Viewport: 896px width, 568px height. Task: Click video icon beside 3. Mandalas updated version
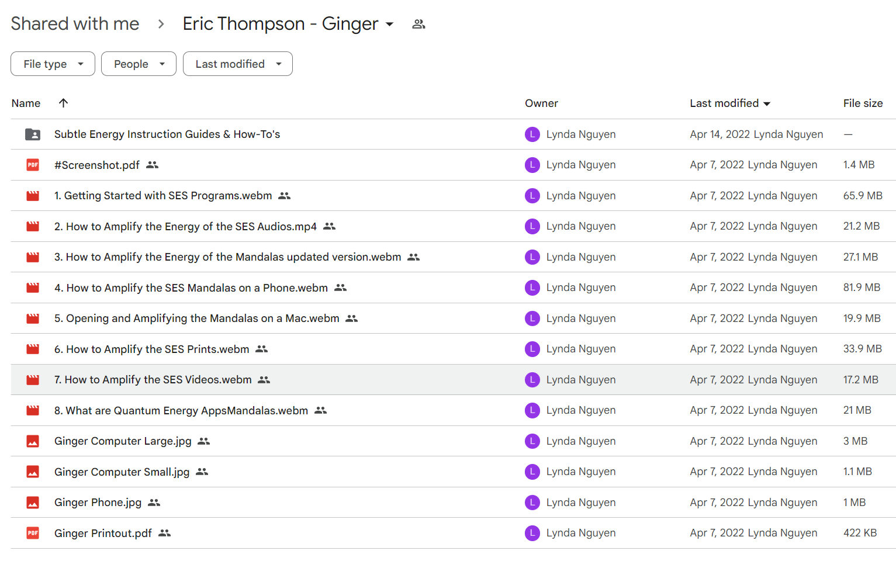coord(33,257)
